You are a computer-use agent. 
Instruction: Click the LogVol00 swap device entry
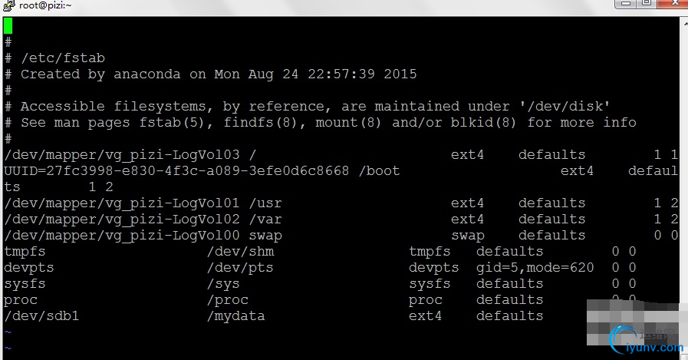(x=122, y=236)
